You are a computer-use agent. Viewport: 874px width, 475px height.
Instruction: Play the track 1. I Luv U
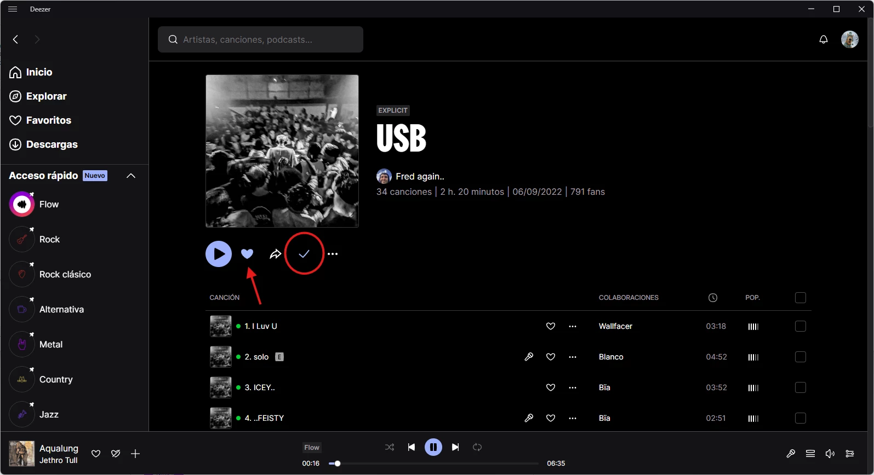pyautogui.click(x=261, y=326)
